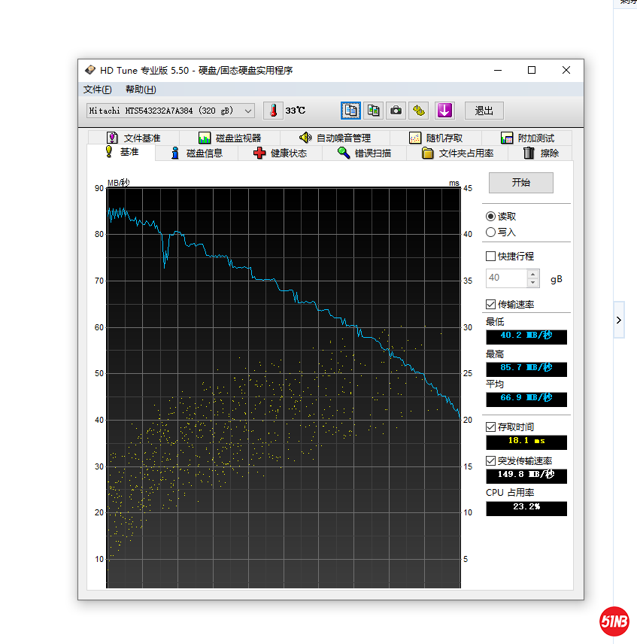
Task: Click the 退出 exit button
Action: coord(484,111)
